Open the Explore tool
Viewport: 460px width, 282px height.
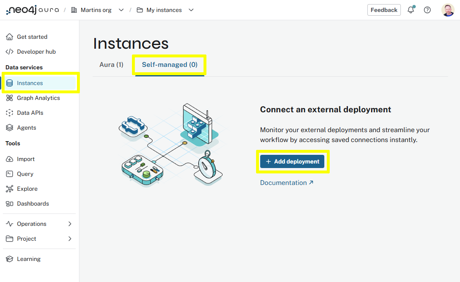tap(27, 189)
